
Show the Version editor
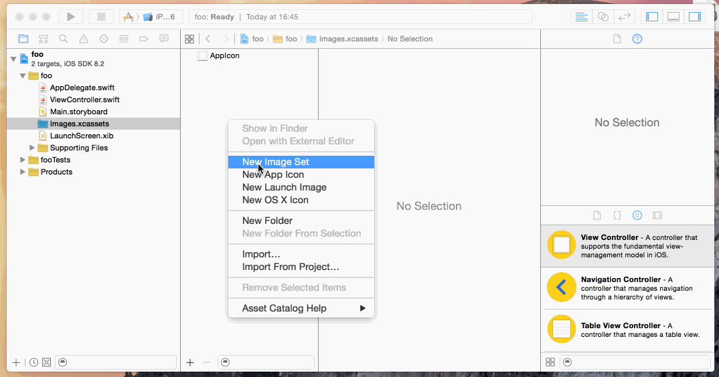[624, 17]
